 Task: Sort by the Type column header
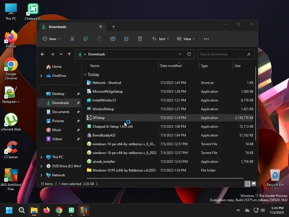coord(204,66)
